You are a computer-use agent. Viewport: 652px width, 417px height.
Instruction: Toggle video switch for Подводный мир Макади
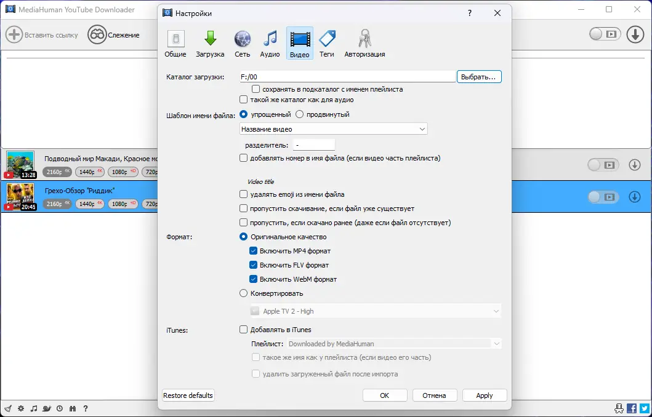coord(603,165)
